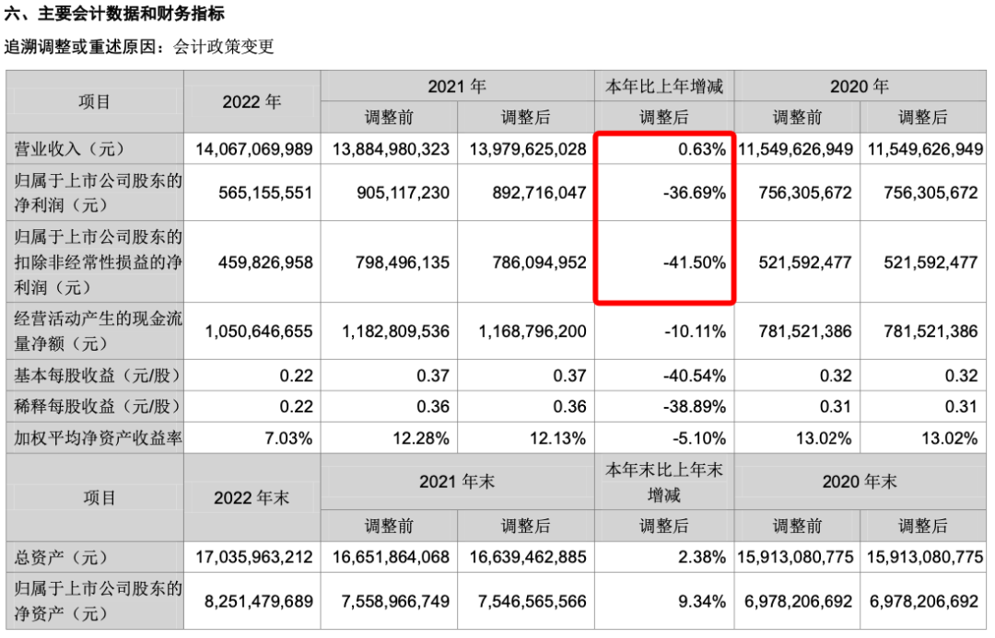Viewport: 995px width, 638px height.
Task: Click the 2021 年 column header
Action: point(457,86)
